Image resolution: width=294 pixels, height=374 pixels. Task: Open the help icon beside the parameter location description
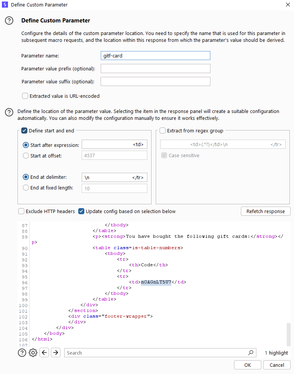[x=9, y=112]
